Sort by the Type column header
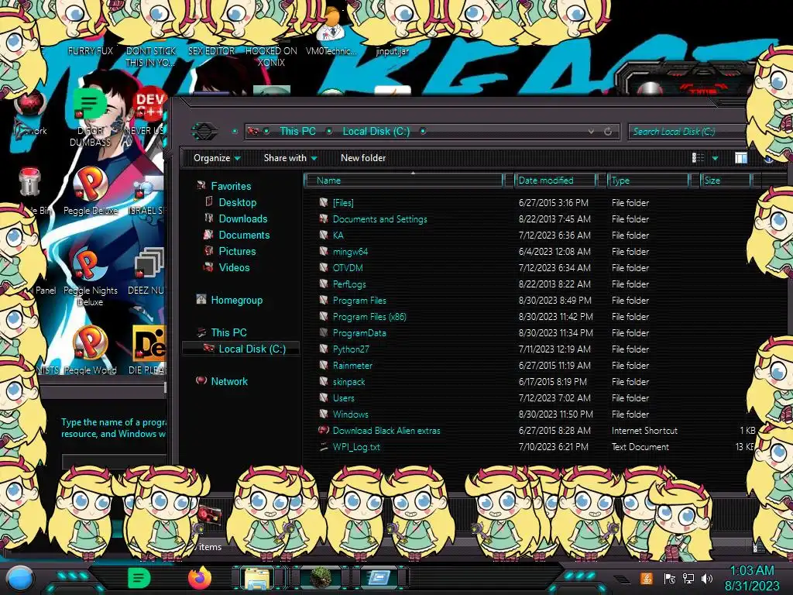793x595 pixels. [649, 181]
